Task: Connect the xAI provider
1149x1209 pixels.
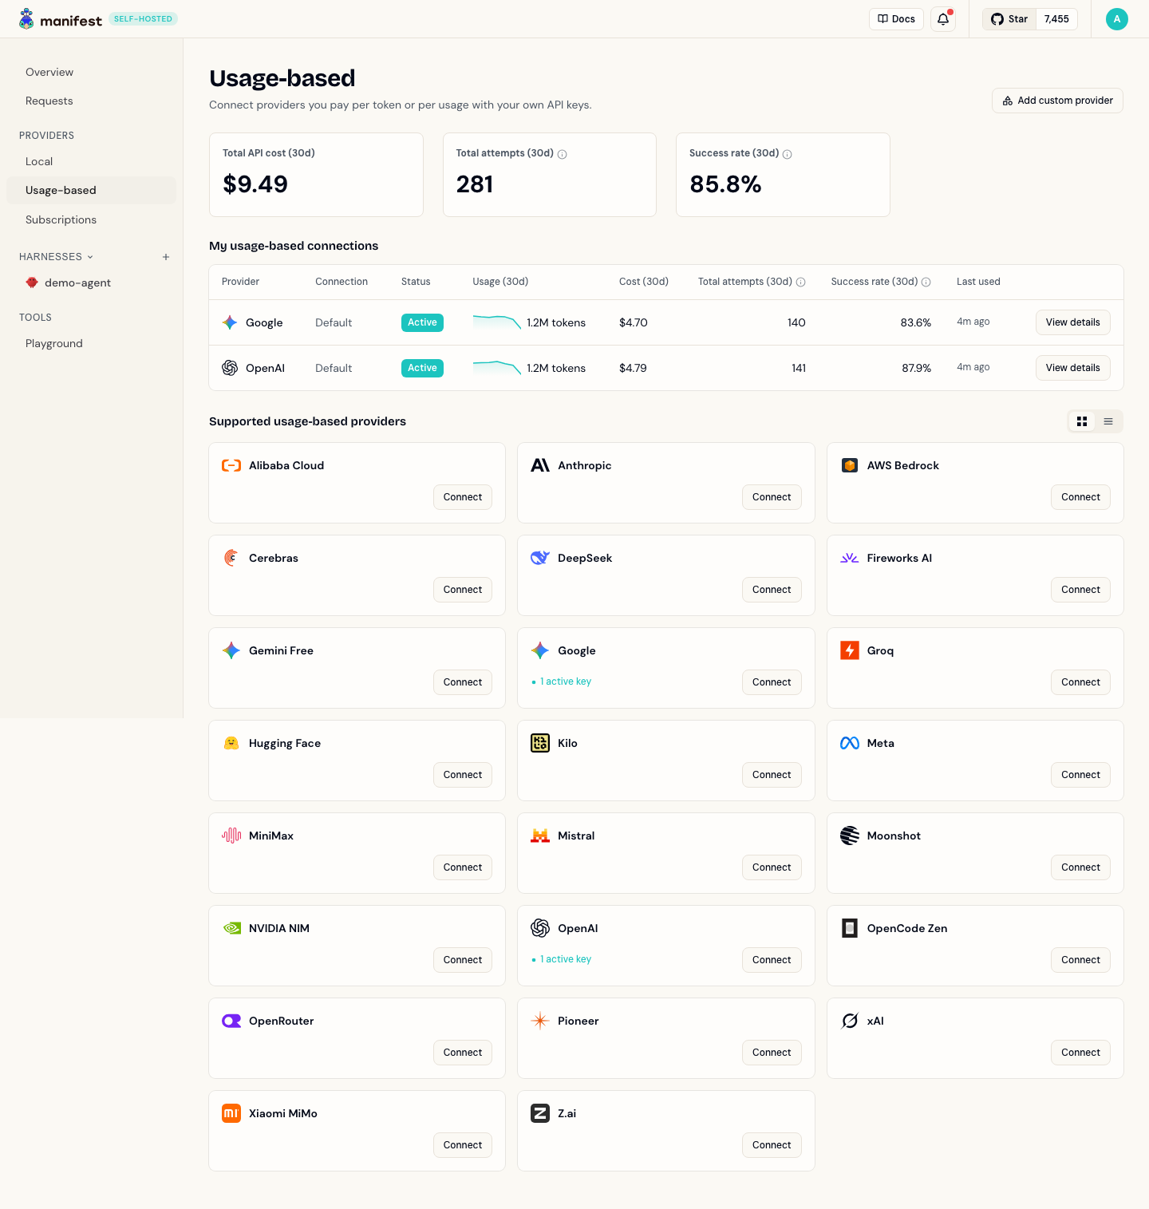Action: pos(1080,1053)
